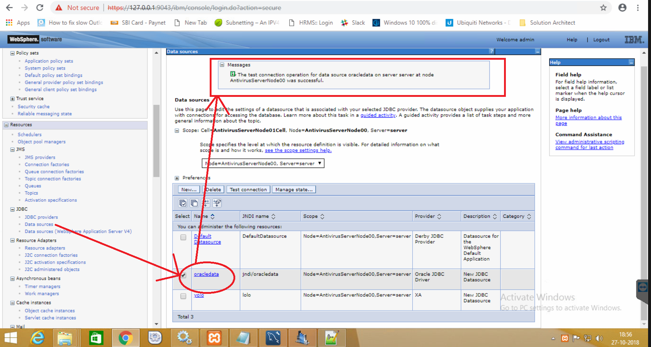Sort the table by Category column
The height and width of the screenshot is (347, 651).
[x=529, y=216]
